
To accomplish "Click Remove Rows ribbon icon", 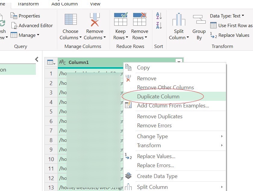I will [x=139, y=20].
